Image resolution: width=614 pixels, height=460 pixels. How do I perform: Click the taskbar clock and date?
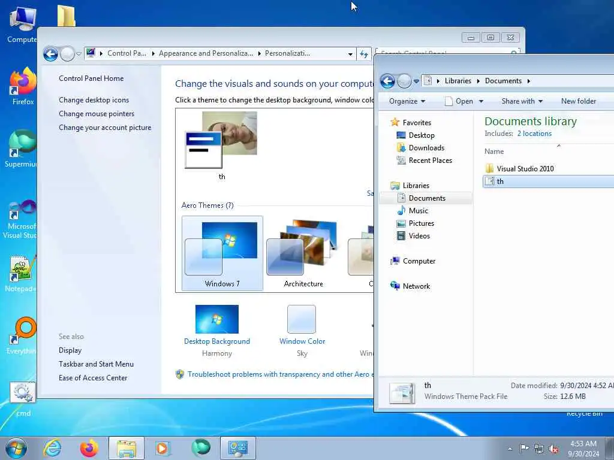[583, 449]
